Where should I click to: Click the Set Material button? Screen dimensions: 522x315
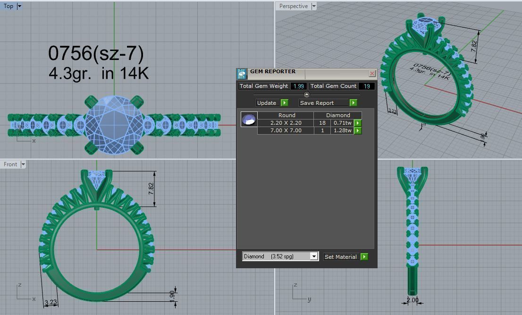click(x=341, y=257)
